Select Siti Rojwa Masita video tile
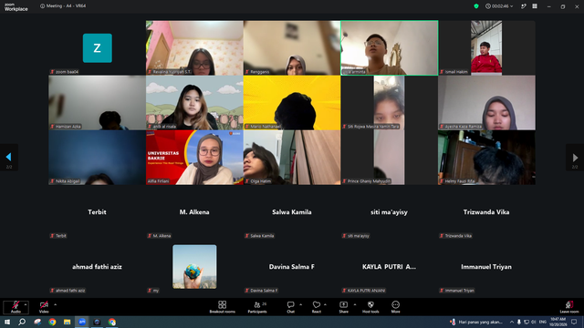Image resolution: width=584 pixels, height=328 pixels. 390,103
